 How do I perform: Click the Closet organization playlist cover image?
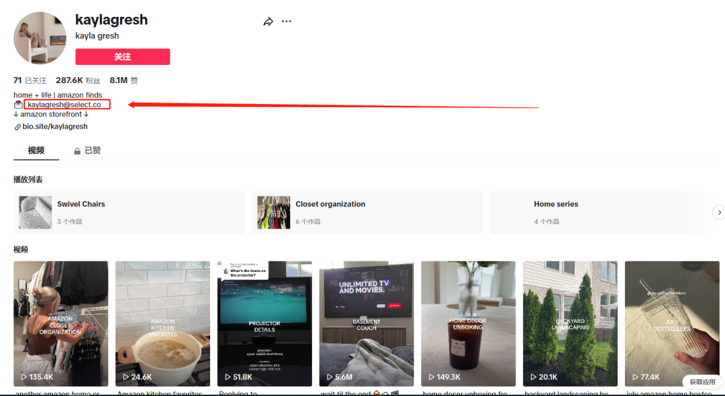tap(273, 212)
